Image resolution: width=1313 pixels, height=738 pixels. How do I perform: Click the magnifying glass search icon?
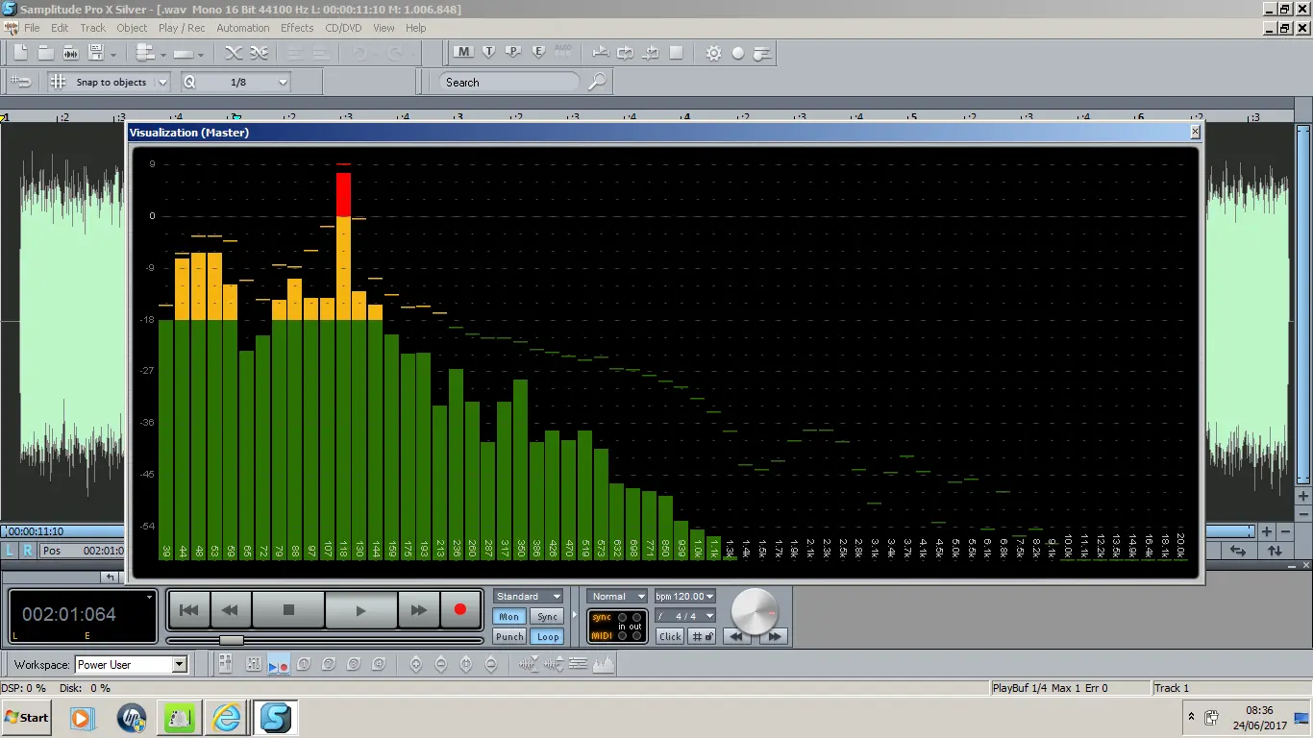point(597,82)
